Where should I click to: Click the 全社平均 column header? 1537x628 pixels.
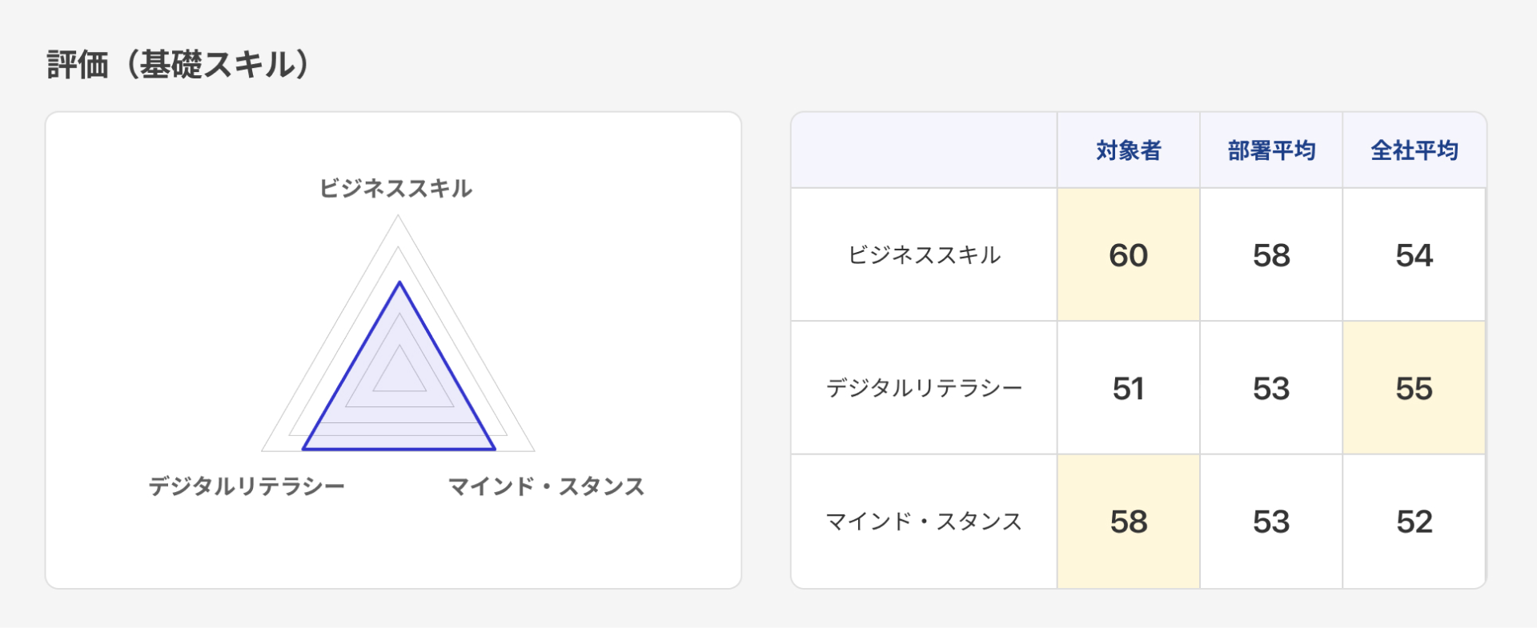pos(1414,150)
